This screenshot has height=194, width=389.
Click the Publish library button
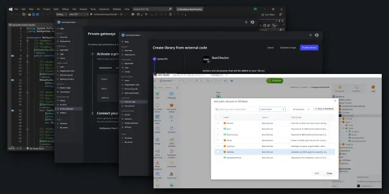click(x=309, y=48)
